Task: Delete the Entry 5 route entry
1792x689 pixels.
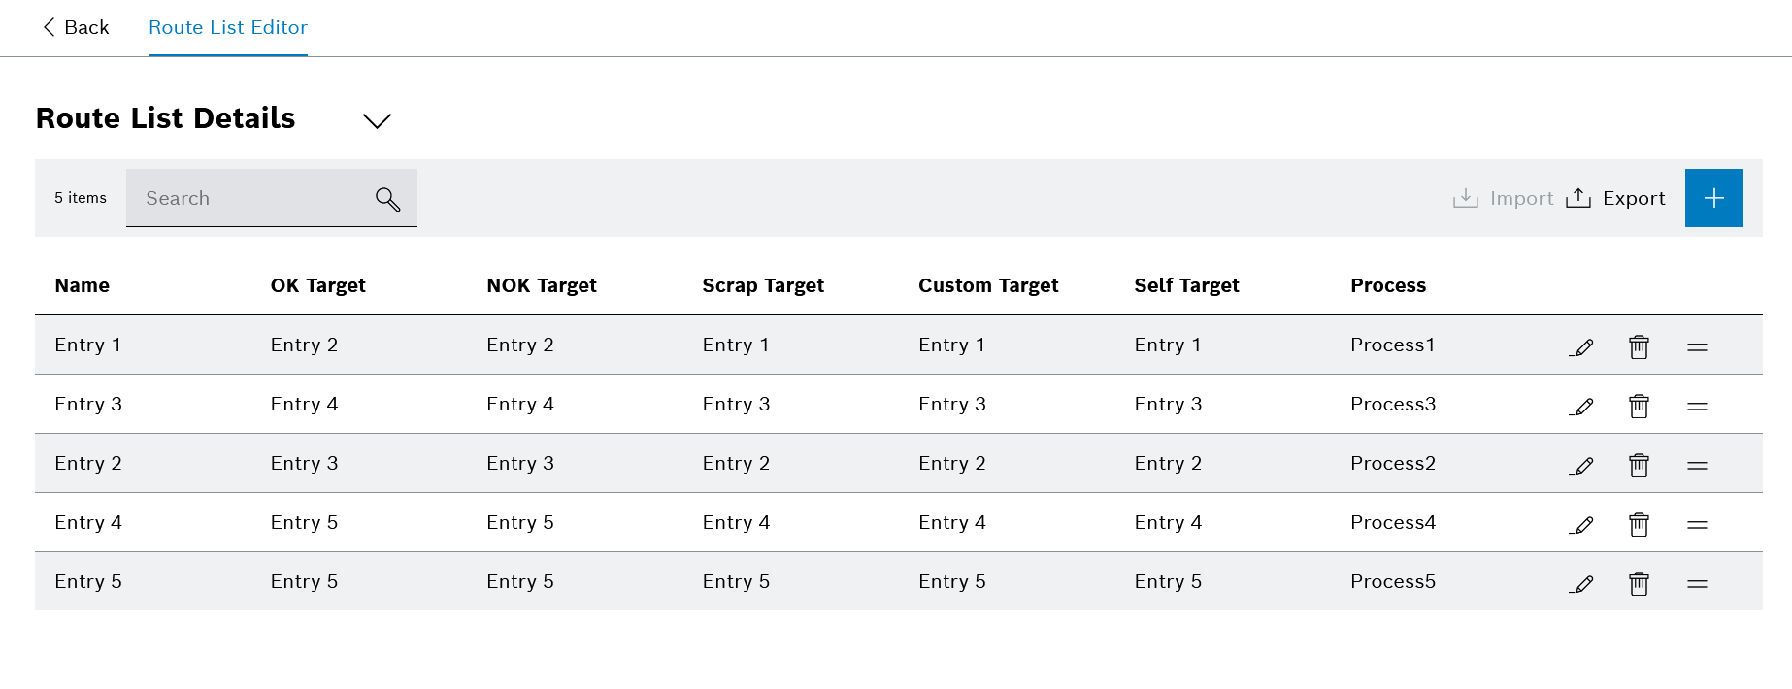Action: [x=1639, y=582]
